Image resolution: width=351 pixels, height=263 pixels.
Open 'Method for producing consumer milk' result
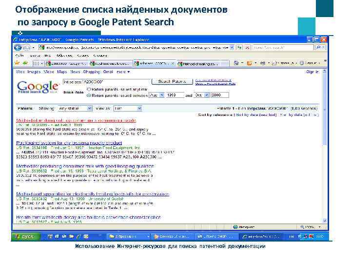click(85, 166)
